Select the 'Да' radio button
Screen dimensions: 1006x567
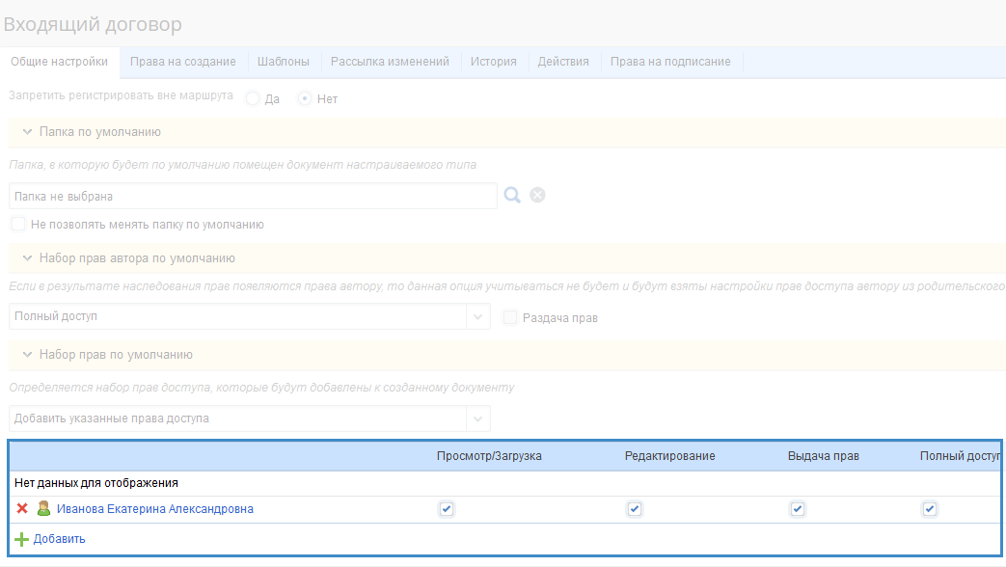(x=253, y=98)
